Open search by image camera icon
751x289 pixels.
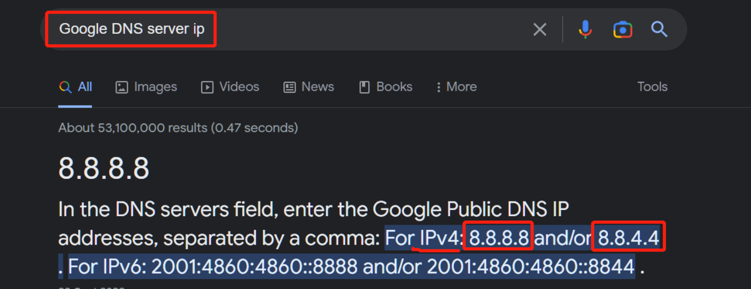(623, 30)
